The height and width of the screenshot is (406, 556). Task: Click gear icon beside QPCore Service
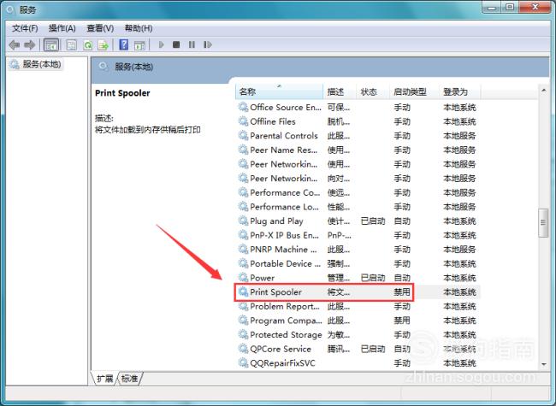[243, 349]
